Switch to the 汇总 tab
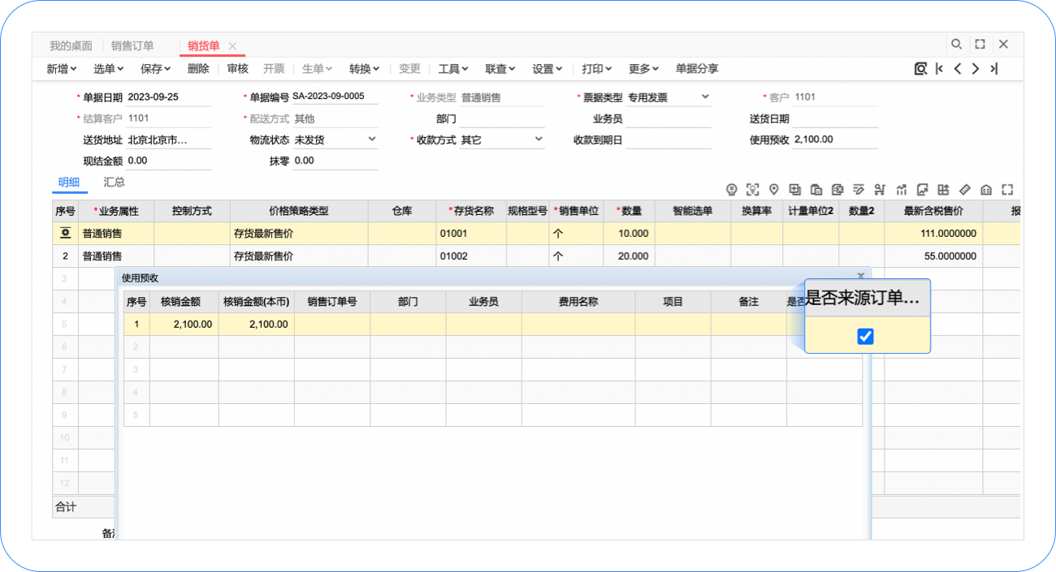This screenshot has height=572, width=1056. (x=114, y=183)
